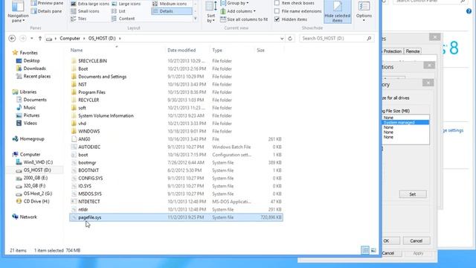
Task: Select AUTOEXEC batch file
Action: tap(176, 147)
